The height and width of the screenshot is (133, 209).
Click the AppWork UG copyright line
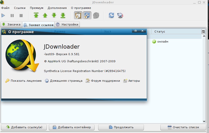80,61
